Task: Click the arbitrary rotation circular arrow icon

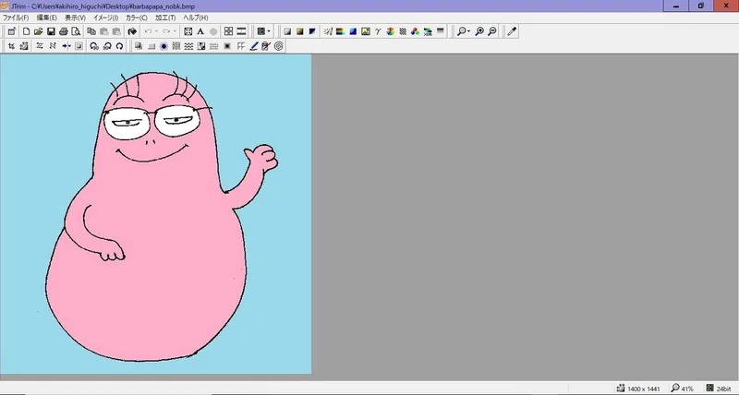Action: (120, 46)
